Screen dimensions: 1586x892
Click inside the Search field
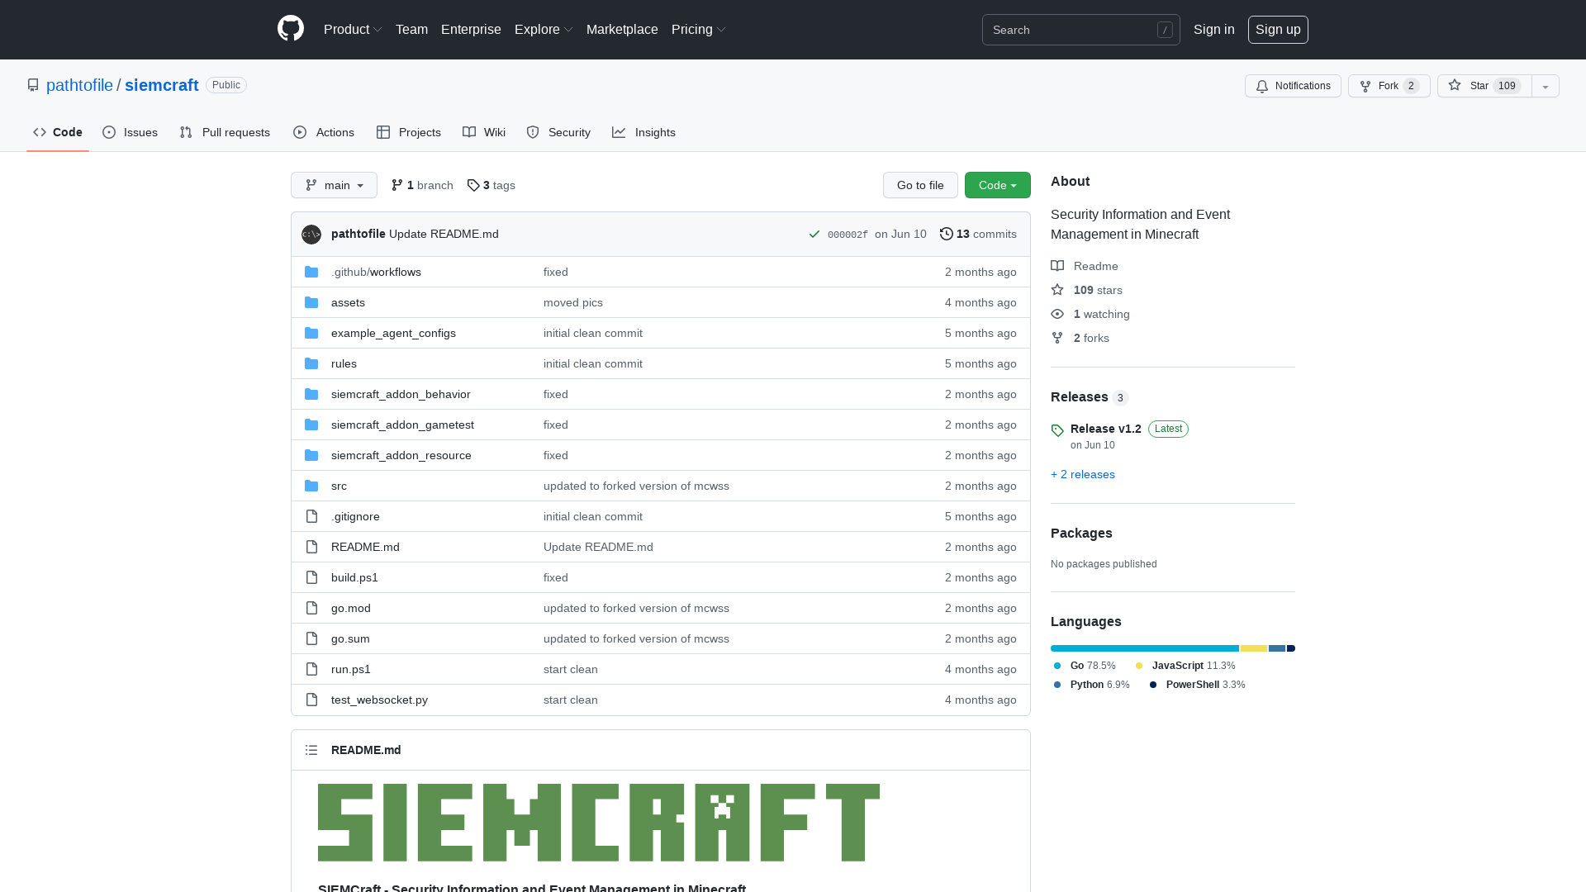point(1074,30)
